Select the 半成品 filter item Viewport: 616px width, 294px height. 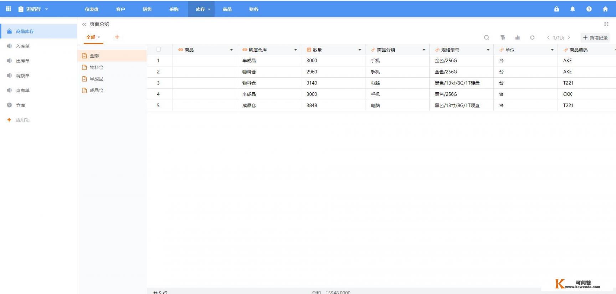(x=112, y=79)
